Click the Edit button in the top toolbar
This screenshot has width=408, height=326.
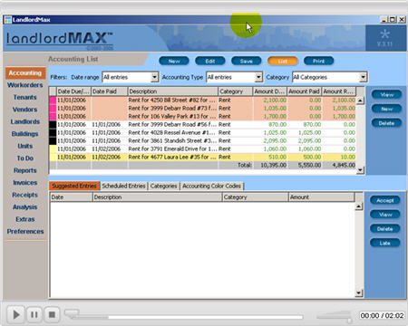click(210, 61)
